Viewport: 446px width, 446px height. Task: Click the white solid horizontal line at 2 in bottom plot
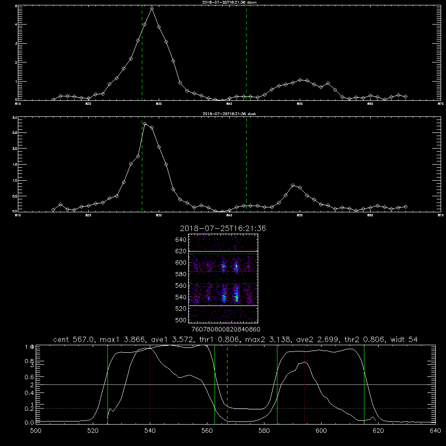(235, 384)
